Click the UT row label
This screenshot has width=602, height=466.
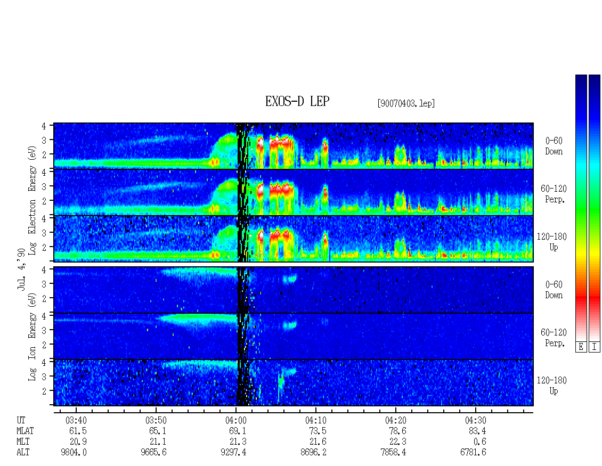point(21,420)
